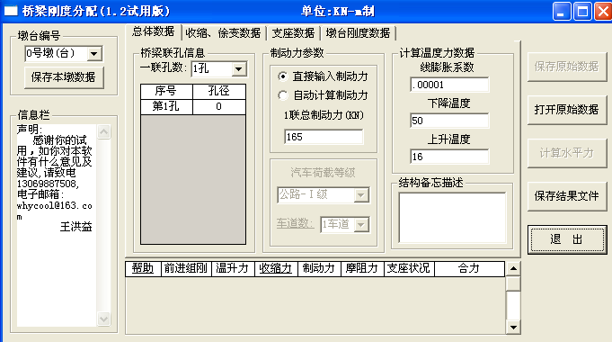Click the 温升力 column header
The height and width of the screenshot is (342, 612).
coord(233,268)
